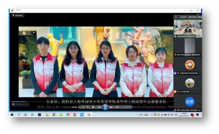The width and height of the screenshot is (219, 134).
Task: Open Windows Start menu
Action: click(x=12, y=115)
